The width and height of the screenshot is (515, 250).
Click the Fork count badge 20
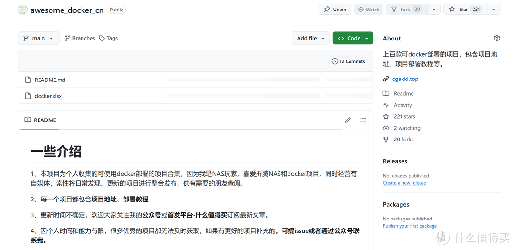coord(417,9)
